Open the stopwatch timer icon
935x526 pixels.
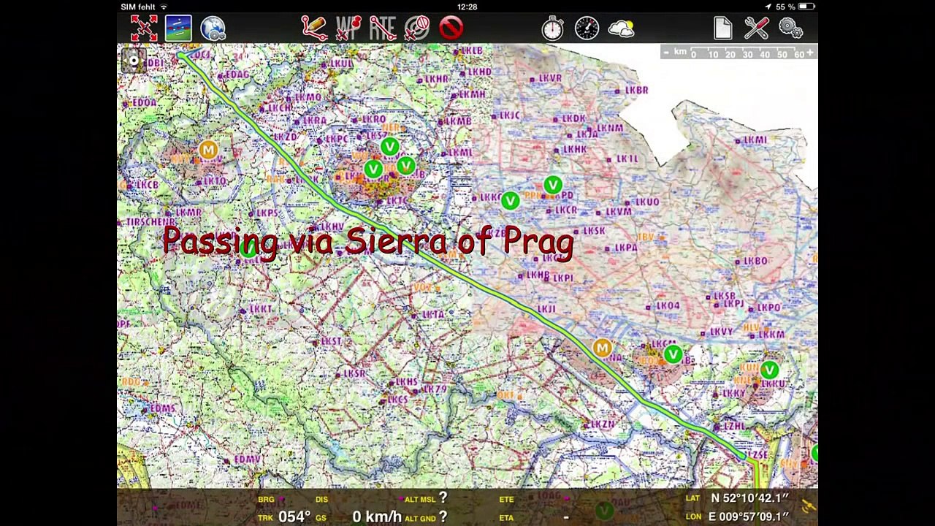point(553,28)
